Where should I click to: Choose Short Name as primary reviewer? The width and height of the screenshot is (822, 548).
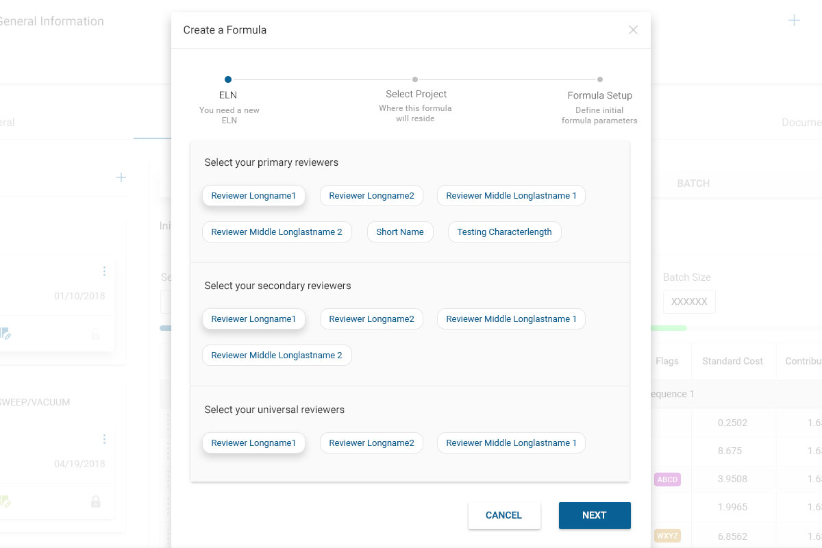point(400,232)
